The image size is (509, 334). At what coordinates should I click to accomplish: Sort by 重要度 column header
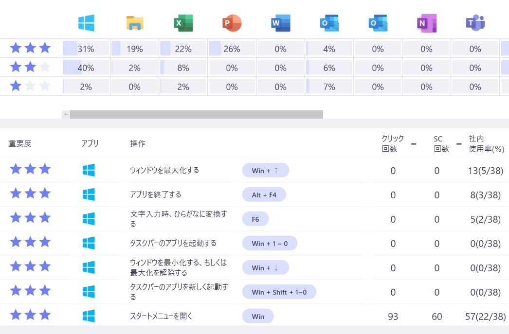point(20,143)
